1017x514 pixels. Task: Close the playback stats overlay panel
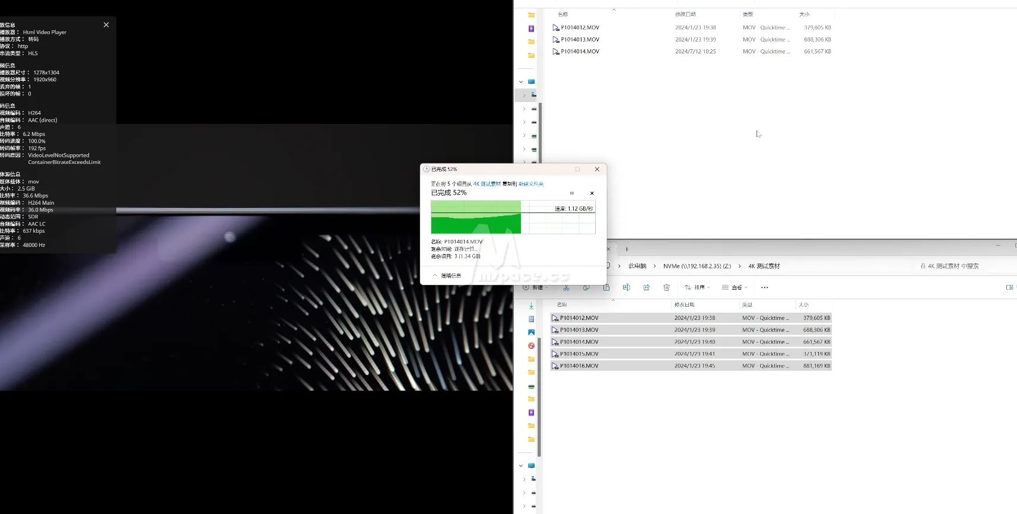coord(106,25)
